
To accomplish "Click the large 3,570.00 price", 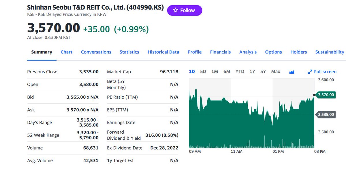I will (x=54, y=28).
